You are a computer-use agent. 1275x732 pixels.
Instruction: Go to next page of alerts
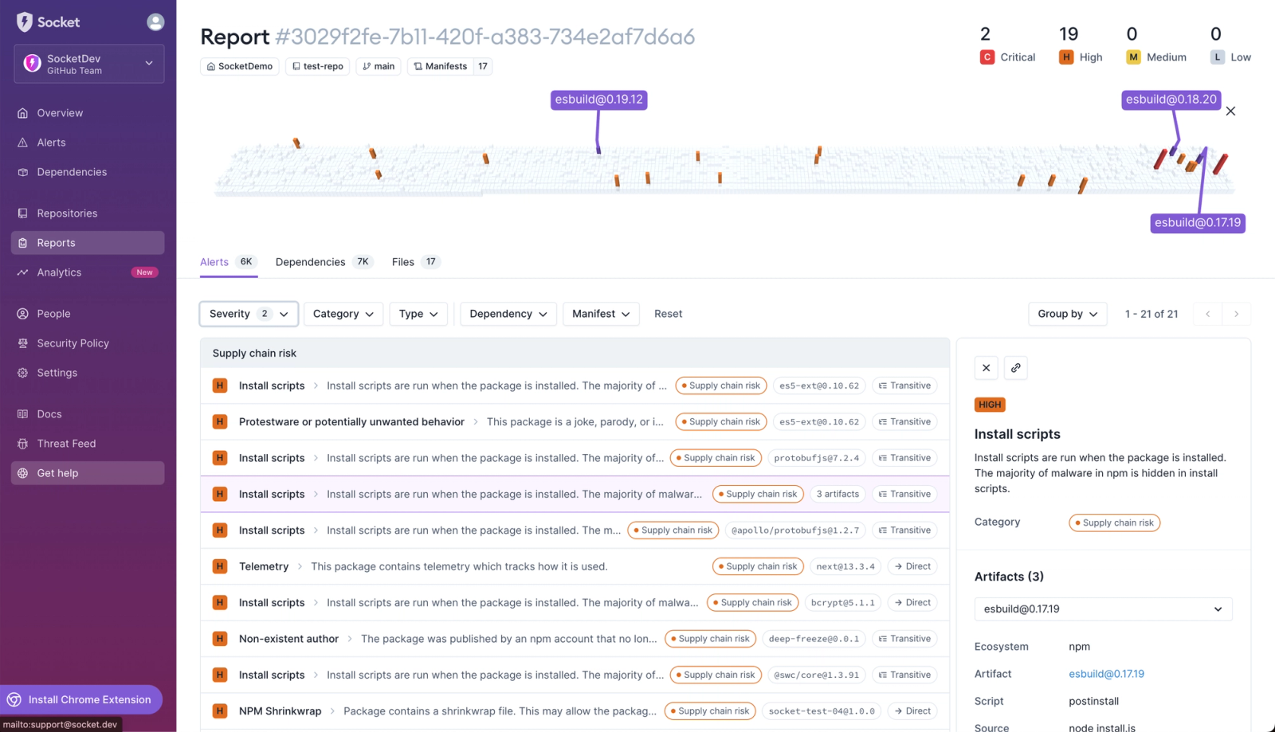pyautogui.click(x=1236, y=314)
